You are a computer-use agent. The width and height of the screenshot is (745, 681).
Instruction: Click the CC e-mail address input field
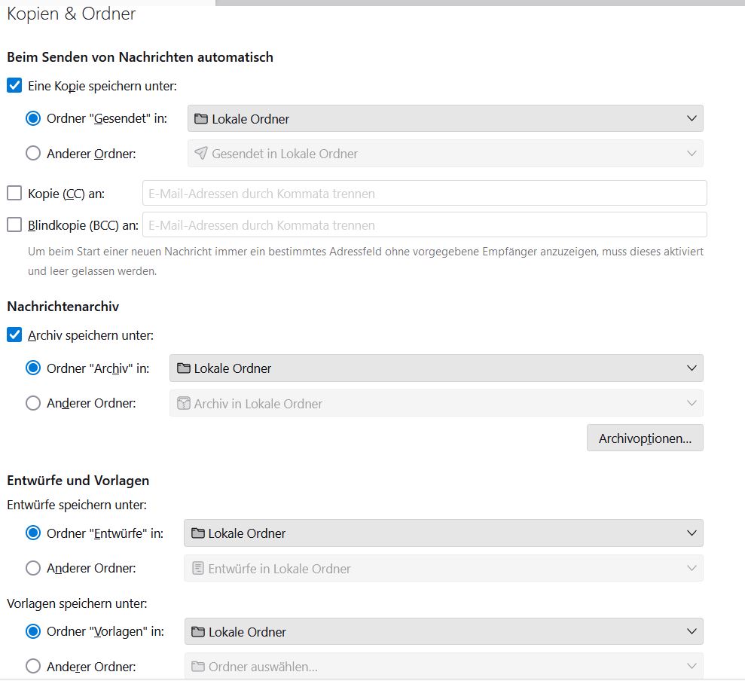click(424, 194)
